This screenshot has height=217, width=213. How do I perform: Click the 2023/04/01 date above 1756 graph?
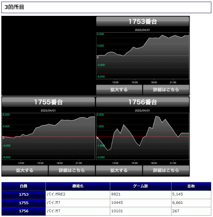tap(143, 111)
